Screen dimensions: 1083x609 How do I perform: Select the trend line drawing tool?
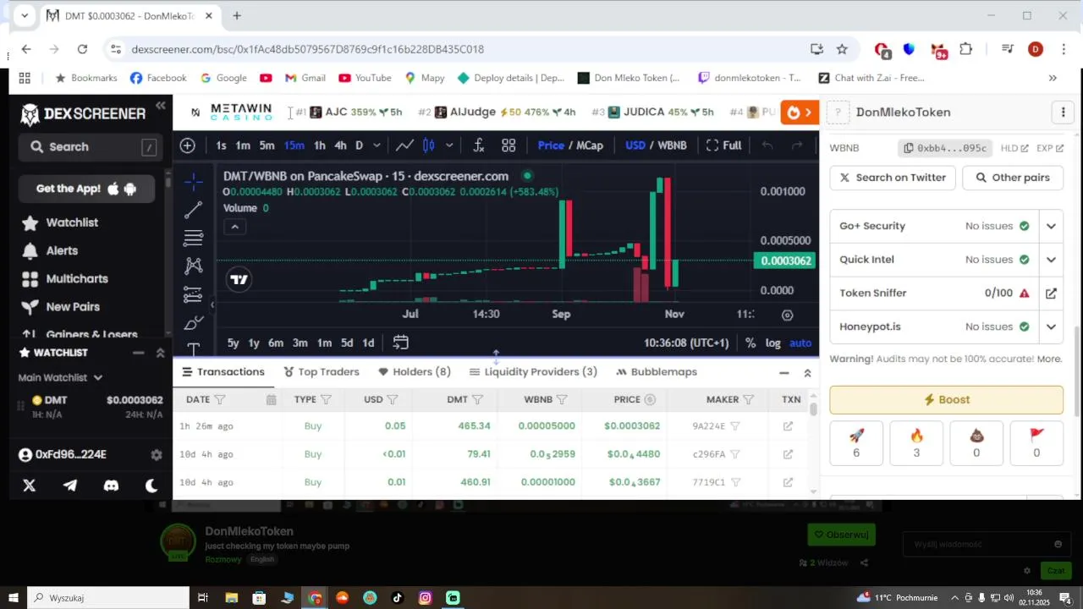click(193, 210)
